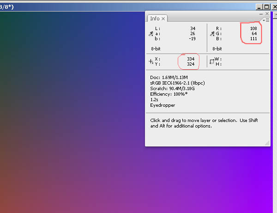Image resolution: width=277 pixels, height=213 pixels.
Task: Click the R value 108
Action: click(x=253, y=29)
